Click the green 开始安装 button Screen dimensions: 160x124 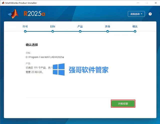(123, 104)
